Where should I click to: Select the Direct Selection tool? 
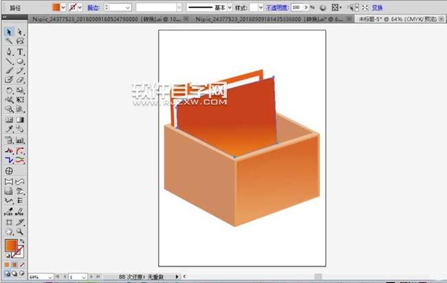click(20, 32)
